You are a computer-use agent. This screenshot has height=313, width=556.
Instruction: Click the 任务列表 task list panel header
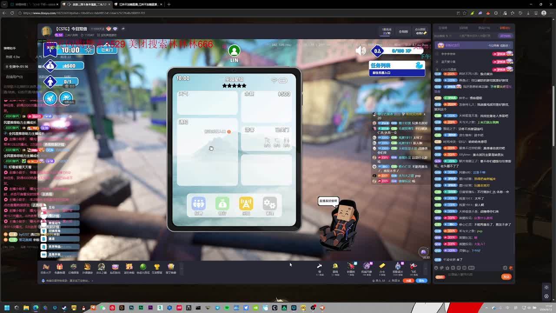coord(397,65)
